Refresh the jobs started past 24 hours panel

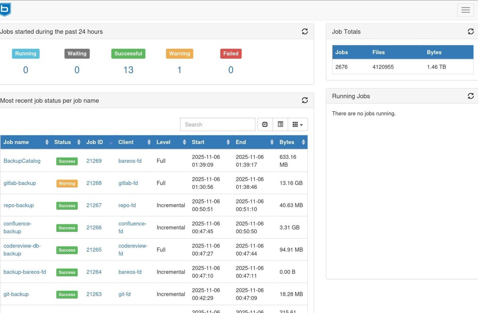[x=305, y=32]
